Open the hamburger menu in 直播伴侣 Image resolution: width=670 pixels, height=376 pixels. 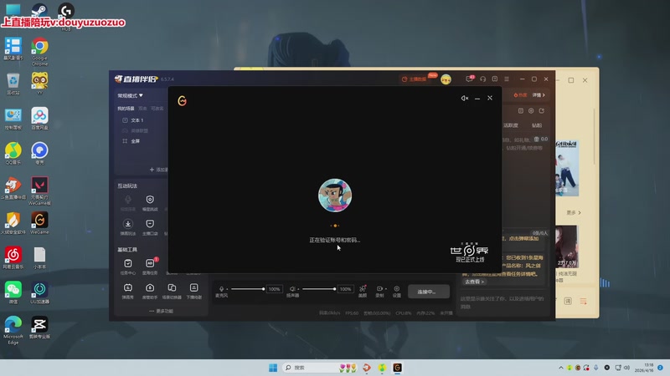point(507,79)
